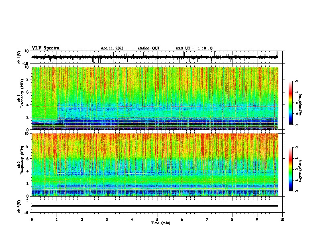The width and height of the screenshot is (318, 246).
Task: Click time axis tick label 4
Action: [x=132, y=219]
